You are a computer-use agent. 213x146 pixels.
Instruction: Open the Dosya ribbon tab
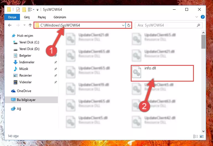(12, 17)
